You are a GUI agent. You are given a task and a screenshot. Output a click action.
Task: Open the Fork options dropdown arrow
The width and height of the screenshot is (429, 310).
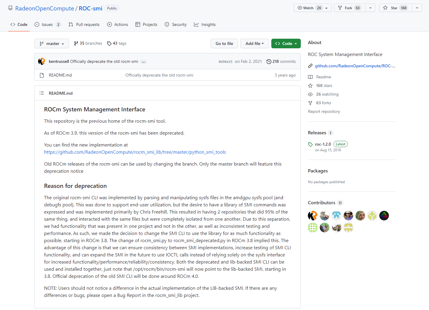(x=370, y=8)
